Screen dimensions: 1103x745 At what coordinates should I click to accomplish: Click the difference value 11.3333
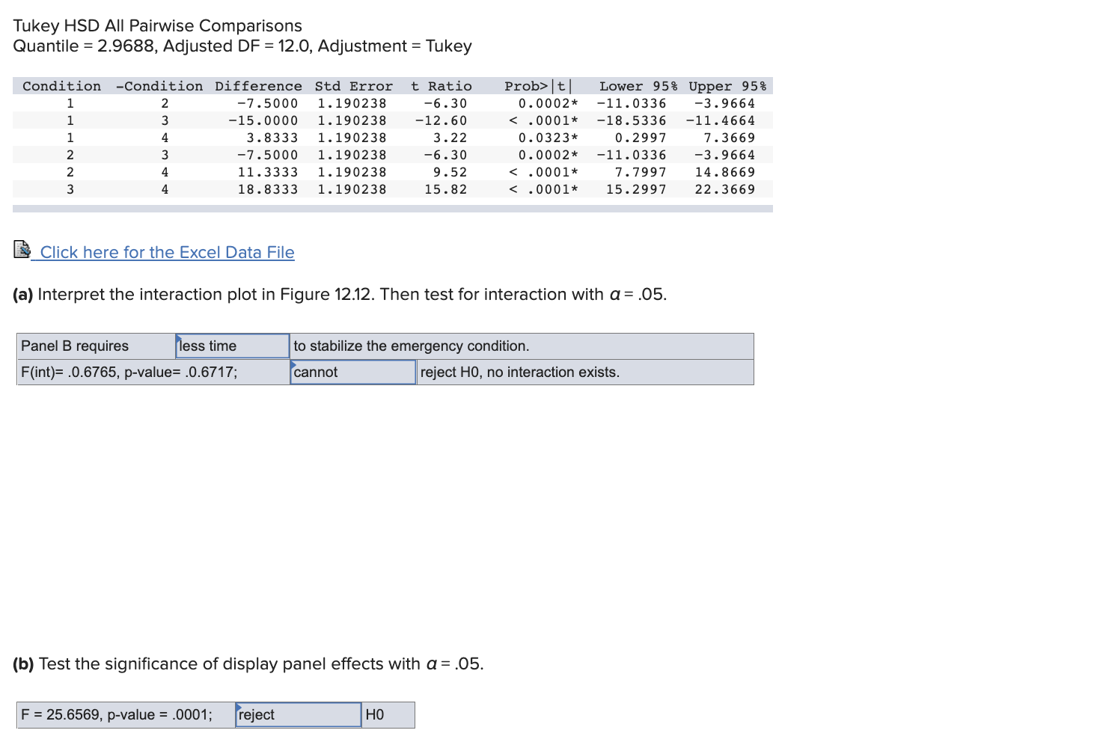pos(267,172)
